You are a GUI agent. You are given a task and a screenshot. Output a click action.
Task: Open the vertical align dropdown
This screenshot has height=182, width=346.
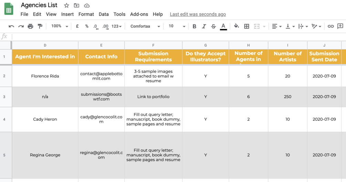point(290,26)
